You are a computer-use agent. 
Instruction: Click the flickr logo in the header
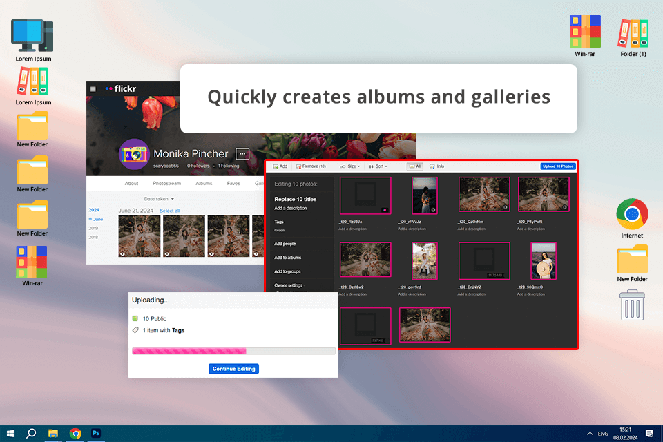[121, 89]
